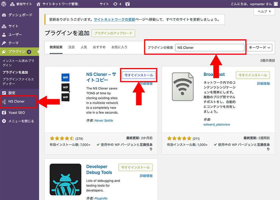Click the themes brush icon
Screen dimensions: 280x200
tap(4, 43)
